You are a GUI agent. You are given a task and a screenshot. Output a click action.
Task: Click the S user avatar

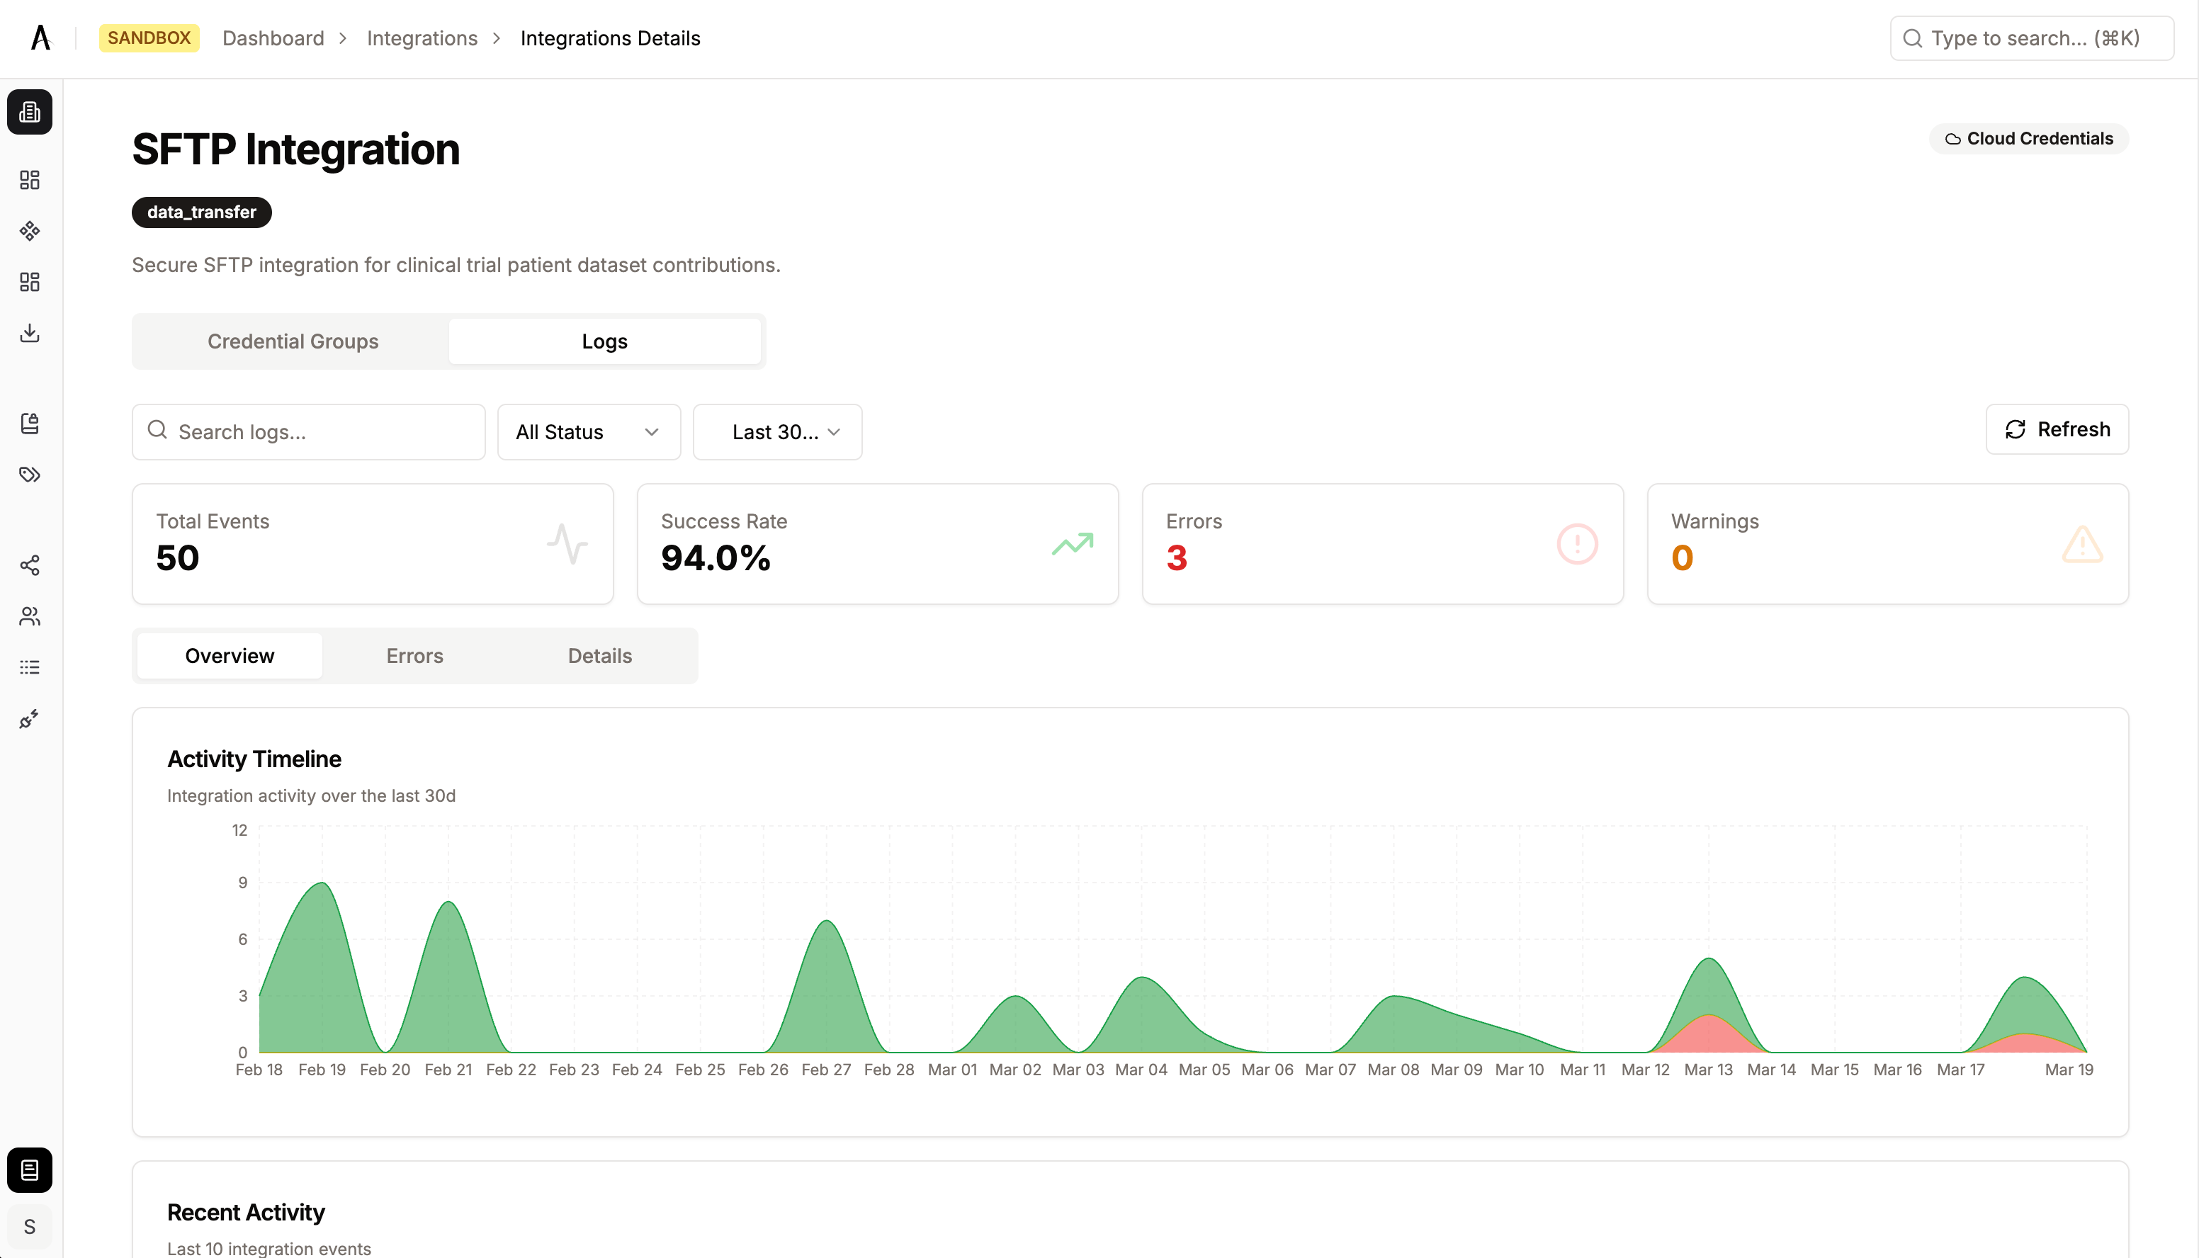click(29, 1227)
